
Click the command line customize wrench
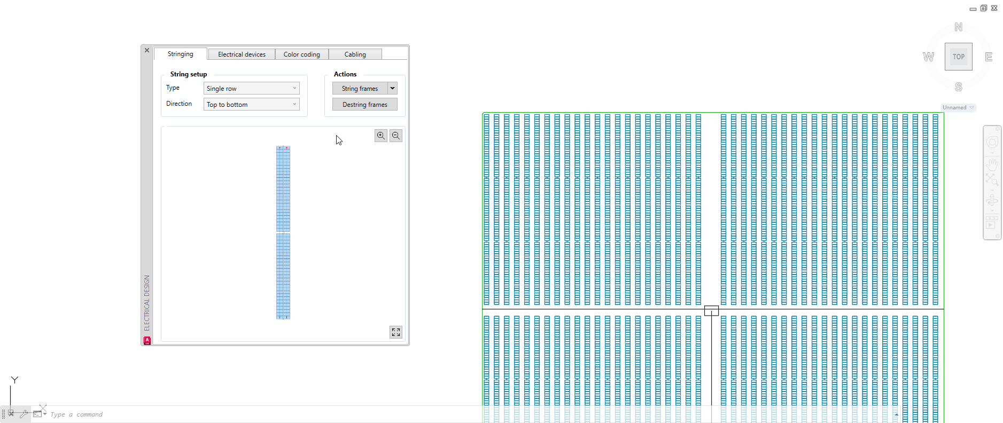24,414
